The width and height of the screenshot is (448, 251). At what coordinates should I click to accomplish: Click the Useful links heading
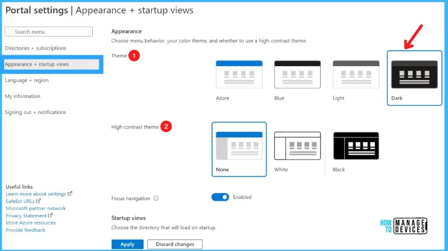(19, 187)
